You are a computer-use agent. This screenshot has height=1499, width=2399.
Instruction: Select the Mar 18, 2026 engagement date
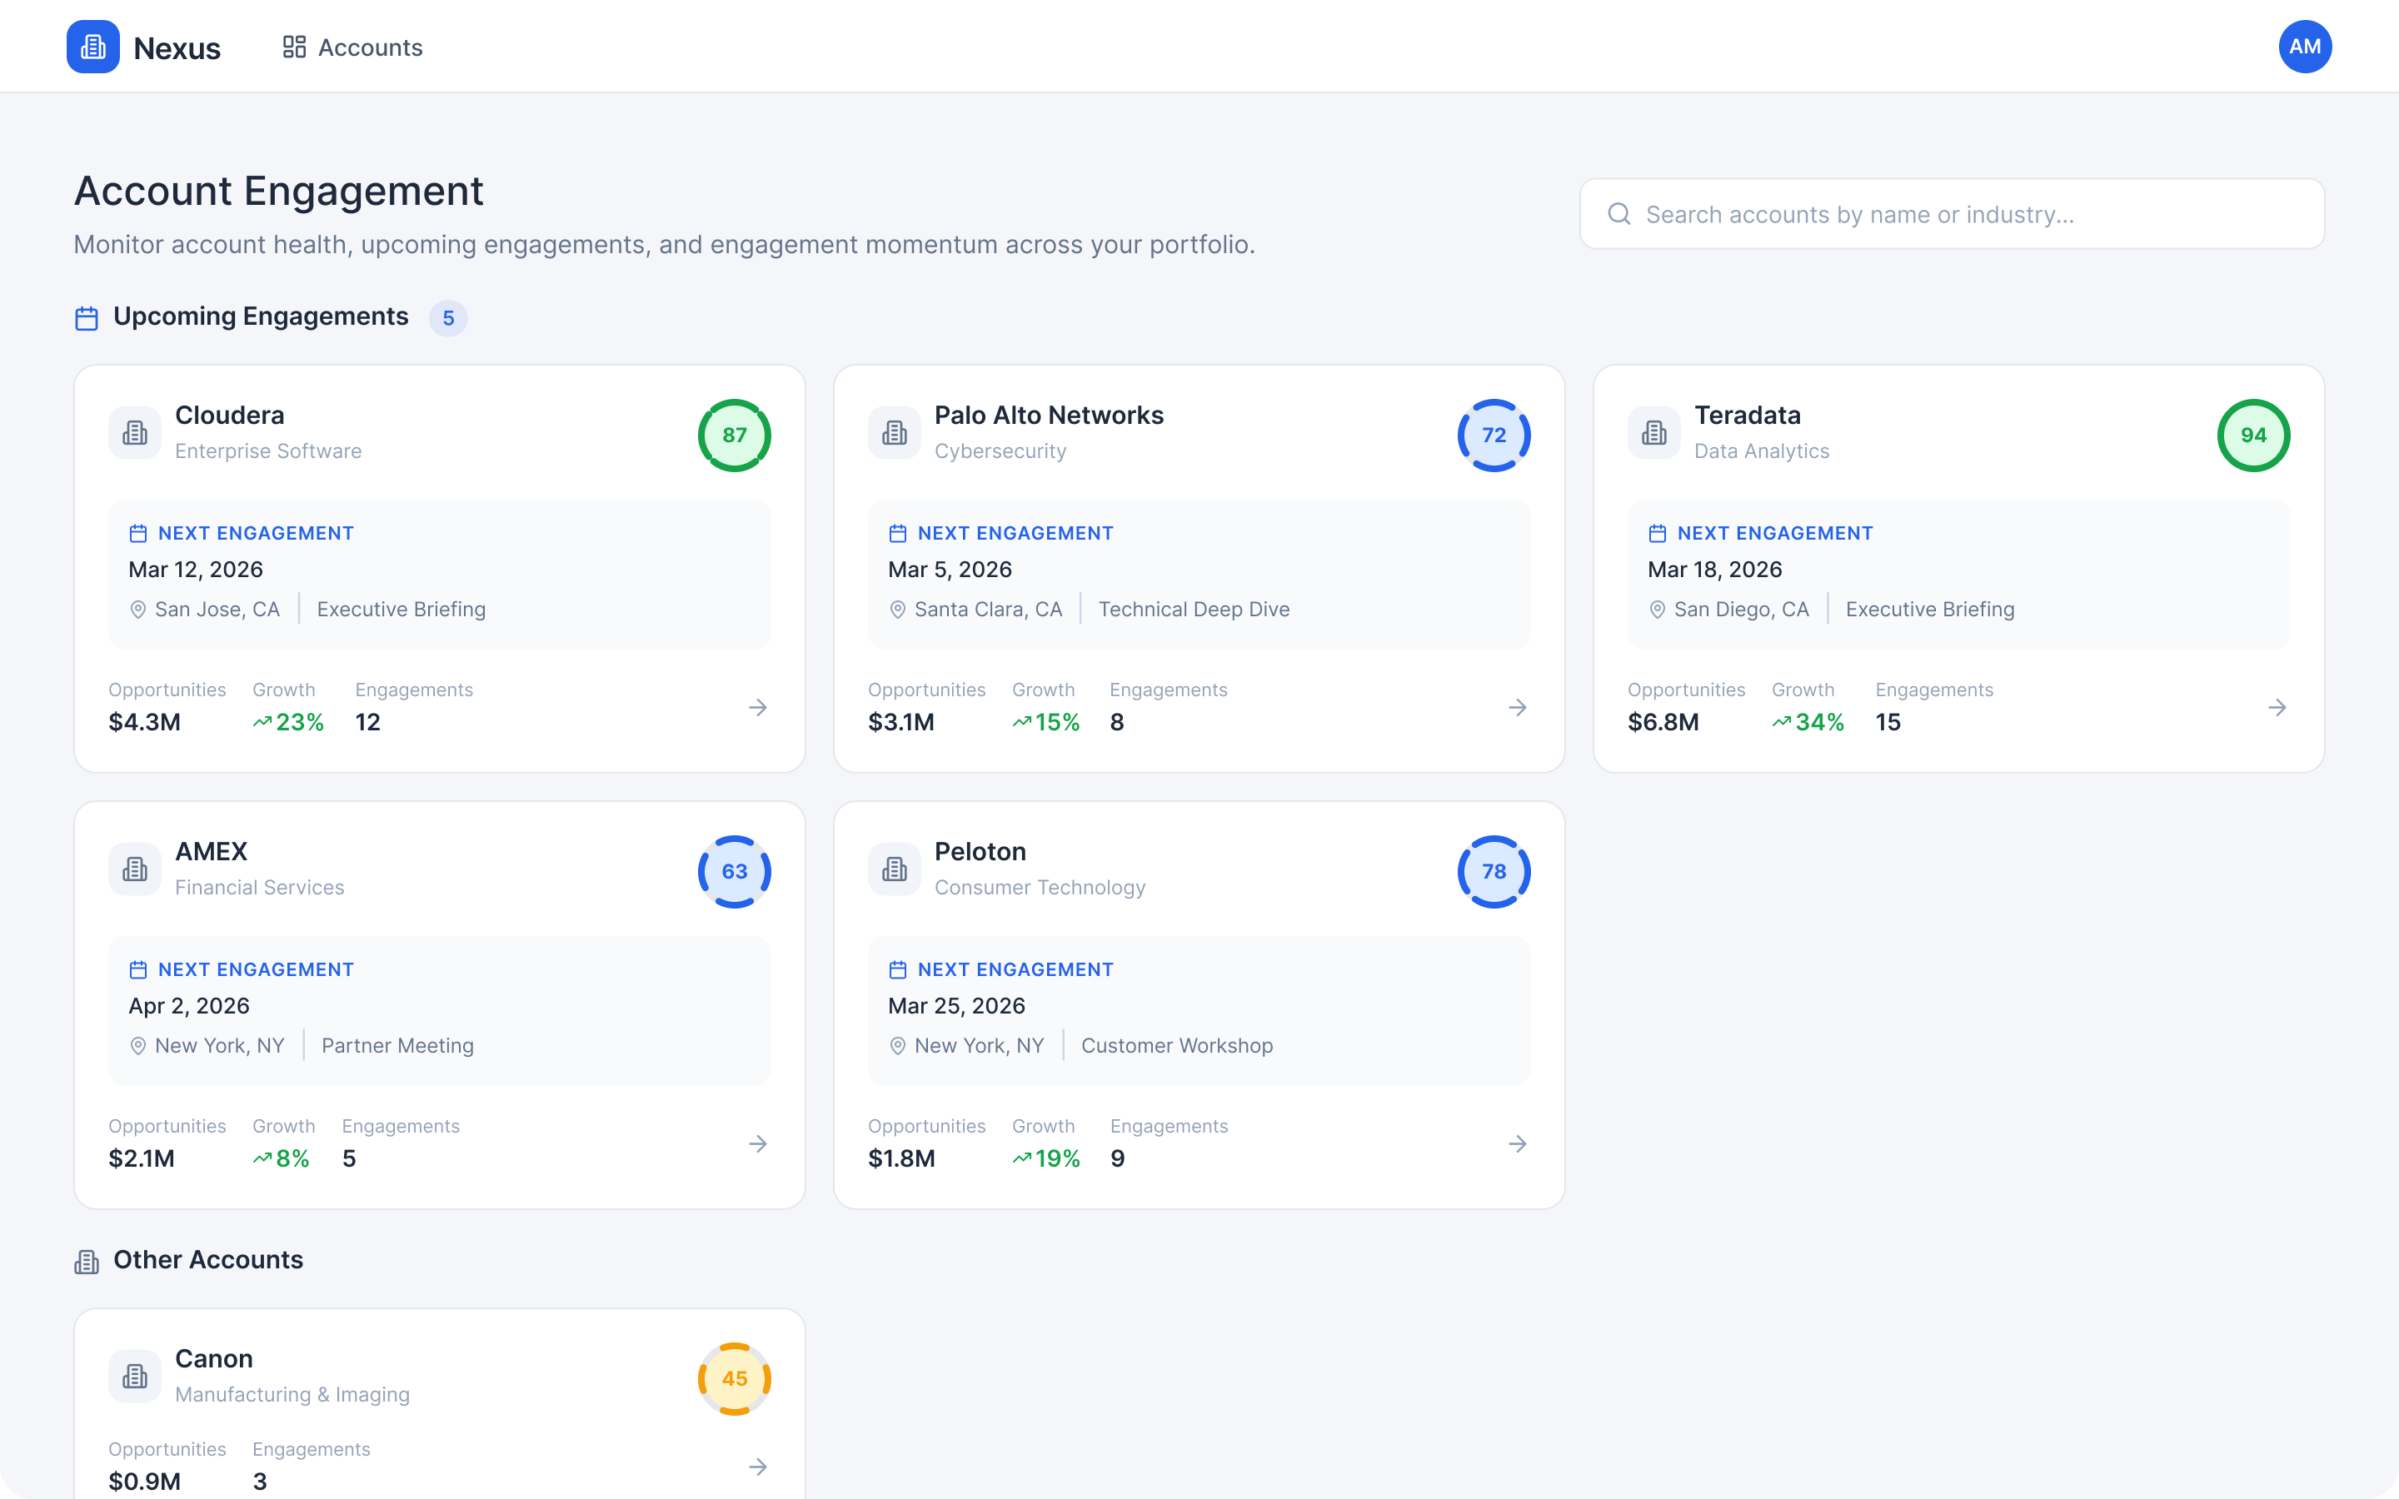tap(1715, 570)
